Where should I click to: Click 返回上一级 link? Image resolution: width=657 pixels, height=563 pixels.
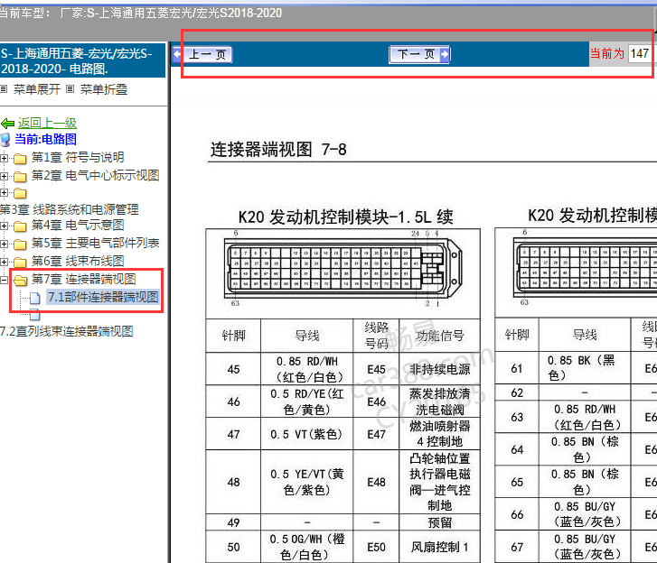tap(47, 123)
